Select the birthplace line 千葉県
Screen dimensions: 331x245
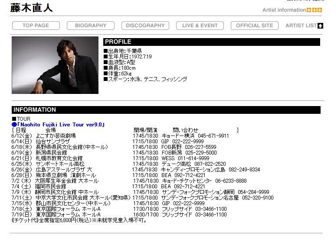coord(123,51)
